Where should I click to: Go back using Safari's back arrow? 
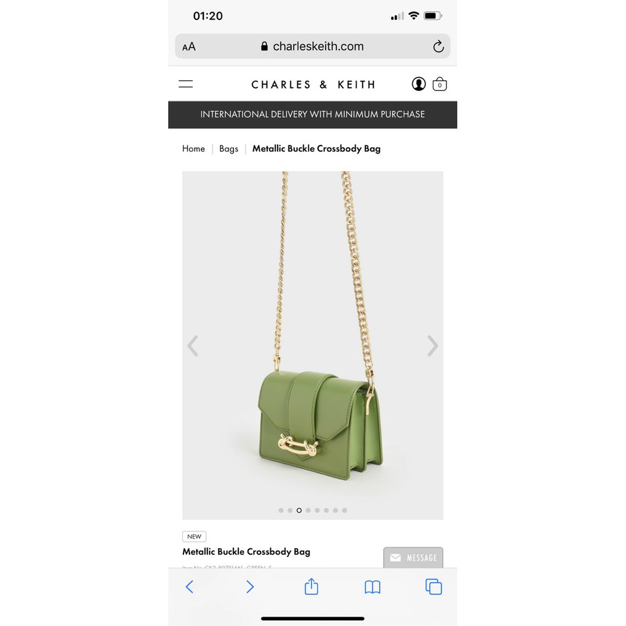[190, 586]
